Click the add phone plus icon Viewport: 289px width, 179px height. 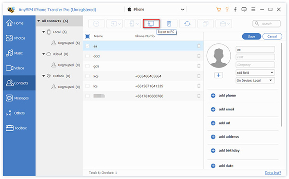point(213,96)
